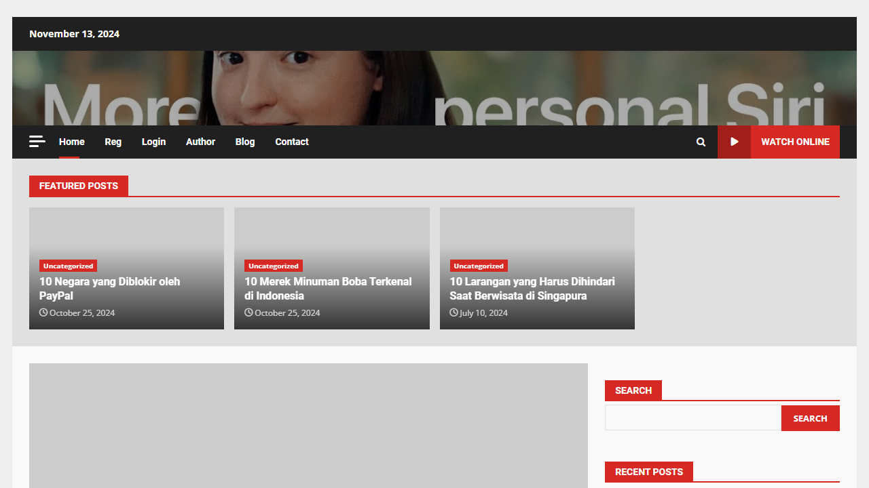
Task: Open the hamburger navigation menu
Action: click(x=37, y=141)
